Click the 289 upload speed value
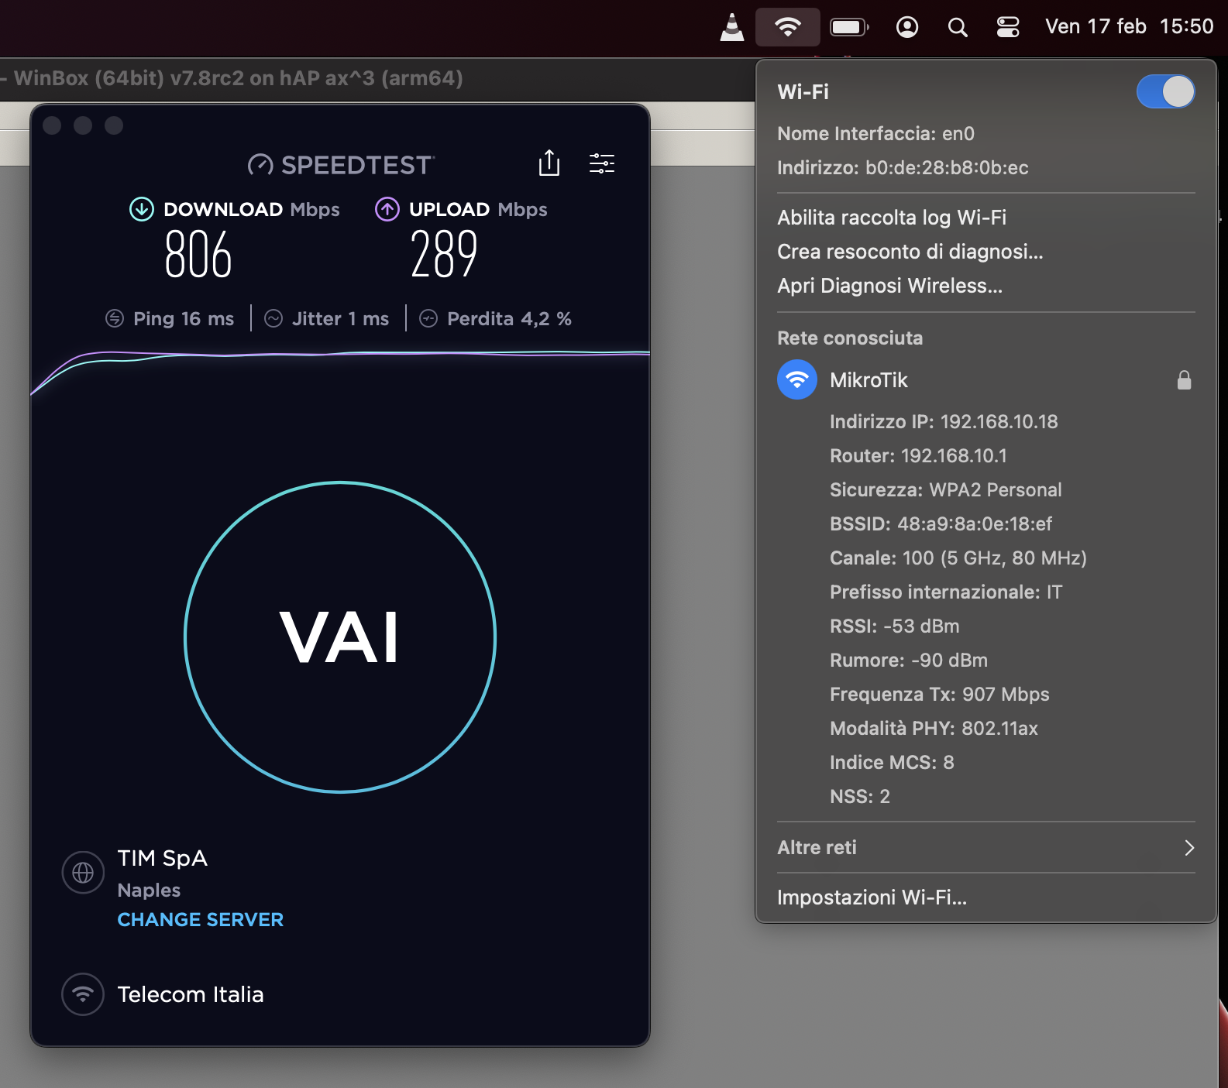 pyautogui.click(x=444, y=254)
